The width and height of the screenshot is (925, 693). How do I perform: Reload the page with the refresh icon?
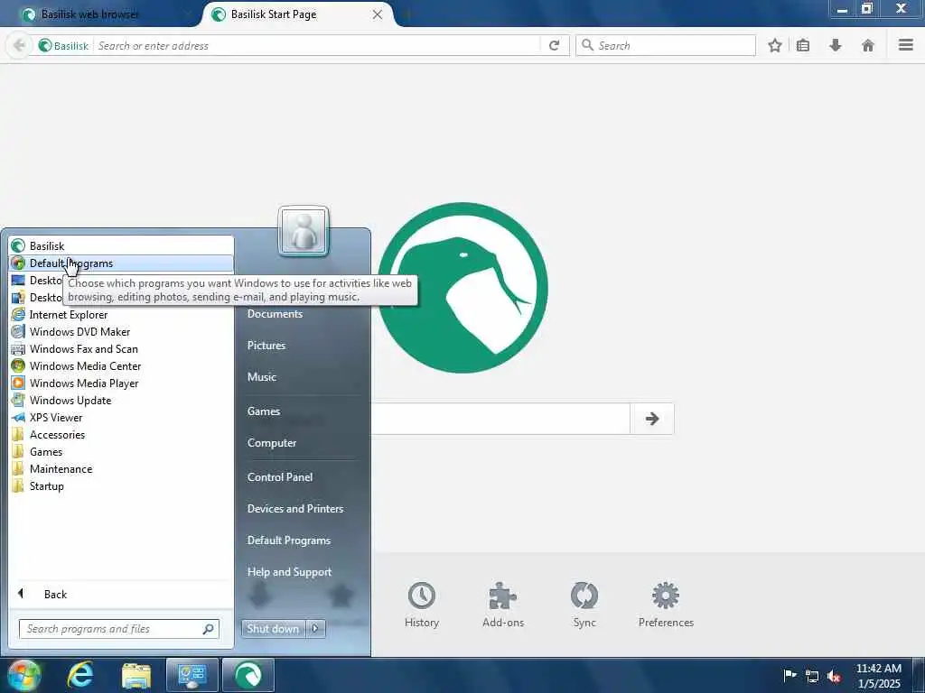(x=554, y=45)
